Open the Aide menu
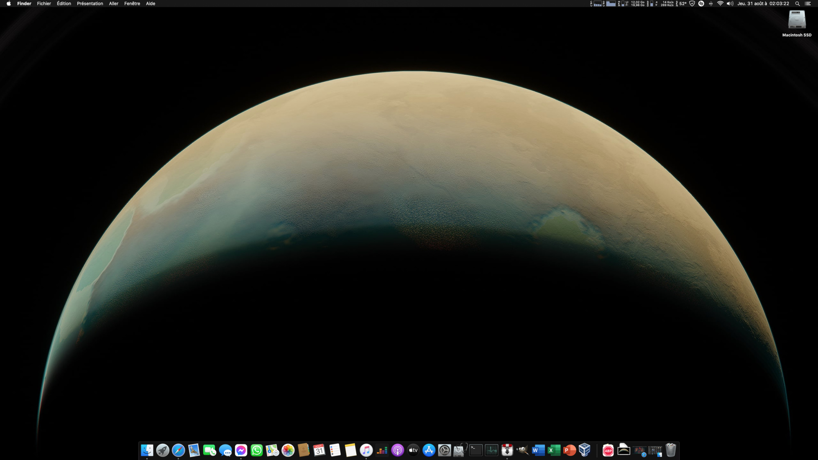 [151, 3]
